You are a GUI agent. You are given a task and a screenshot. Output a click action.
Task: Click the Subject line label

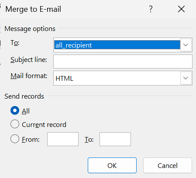pyautogui.click(x=29, y=60)
